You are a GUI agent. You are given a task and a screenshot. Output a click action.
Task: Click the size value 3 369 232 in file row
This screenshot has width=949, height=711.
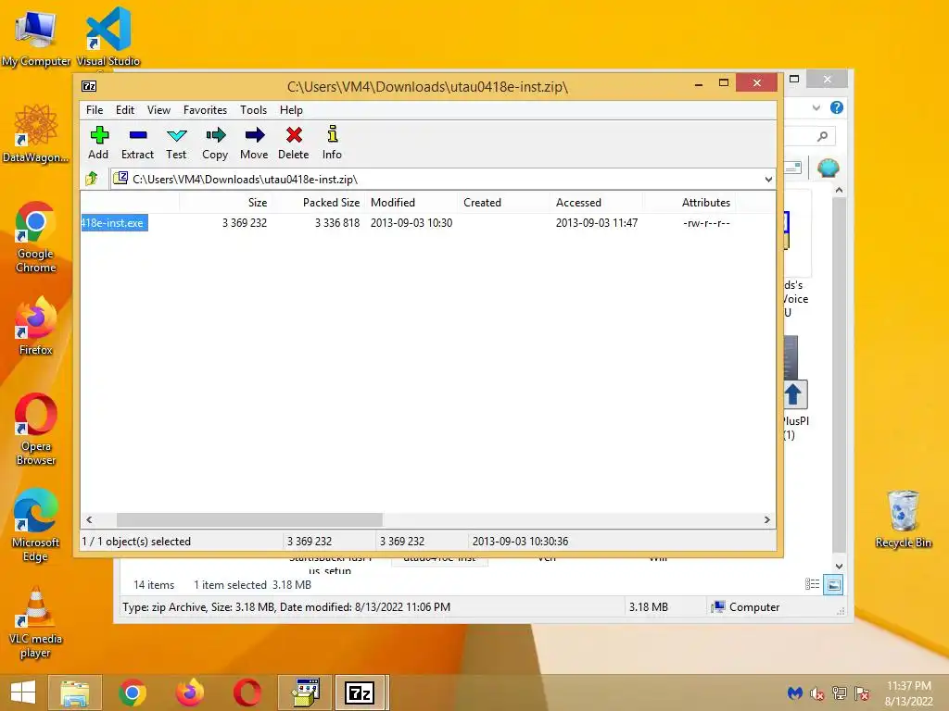coord(245,222)
